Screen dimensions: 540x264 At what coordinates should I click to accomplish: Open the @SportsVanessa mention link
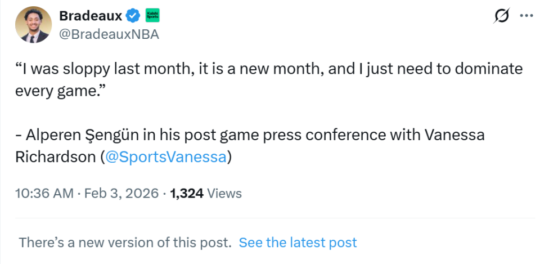tap(165, 156)
